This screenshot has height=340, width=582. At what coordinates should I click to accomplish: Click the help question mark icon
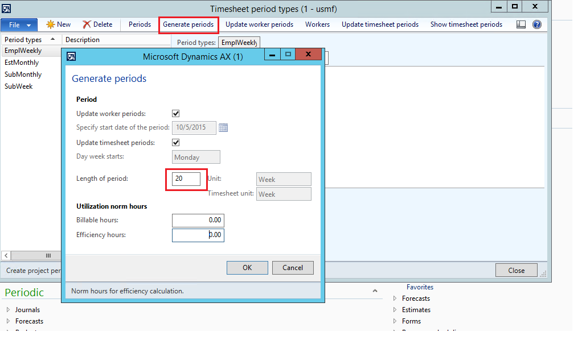(x=536, y=24)
